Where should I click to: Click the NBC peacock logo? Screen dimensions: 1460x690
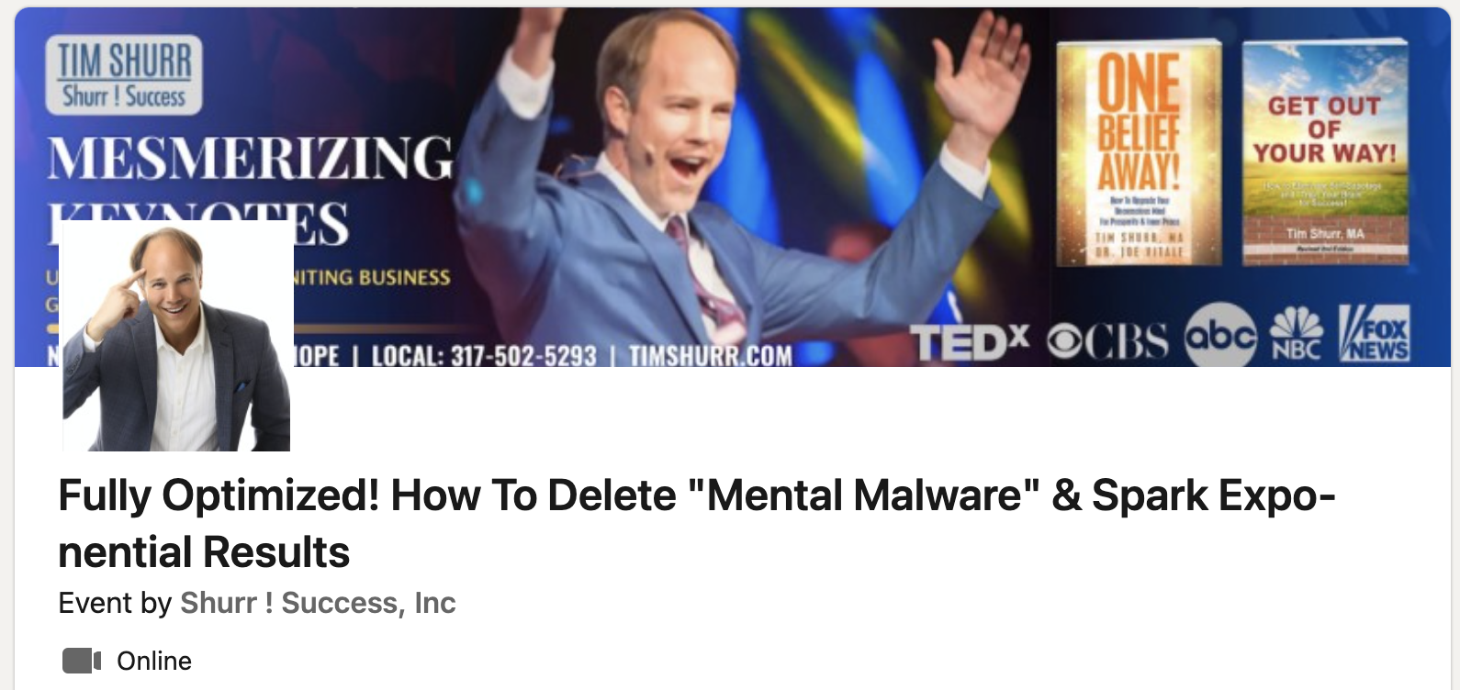(1297, 332)
